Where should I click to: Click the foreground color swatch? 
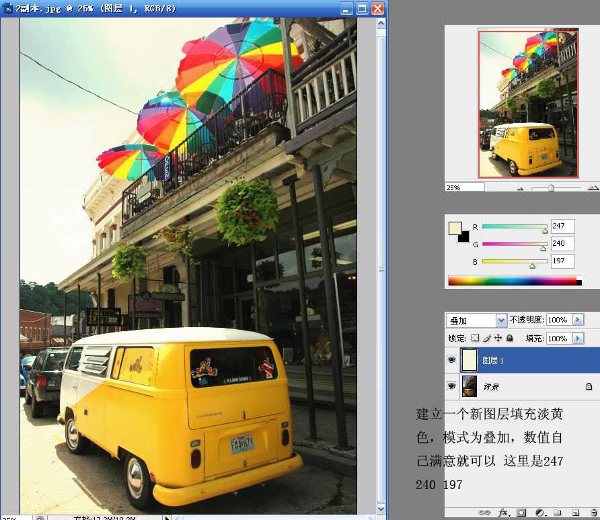pos(454,228)
